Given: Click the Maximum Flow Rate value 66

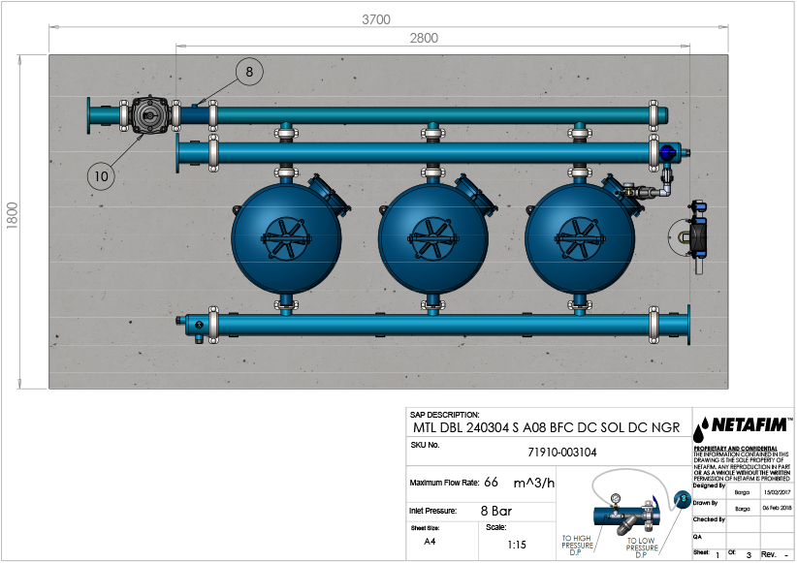Looking at the screenshot, I should pyautogui.click(x=492, y=483).
